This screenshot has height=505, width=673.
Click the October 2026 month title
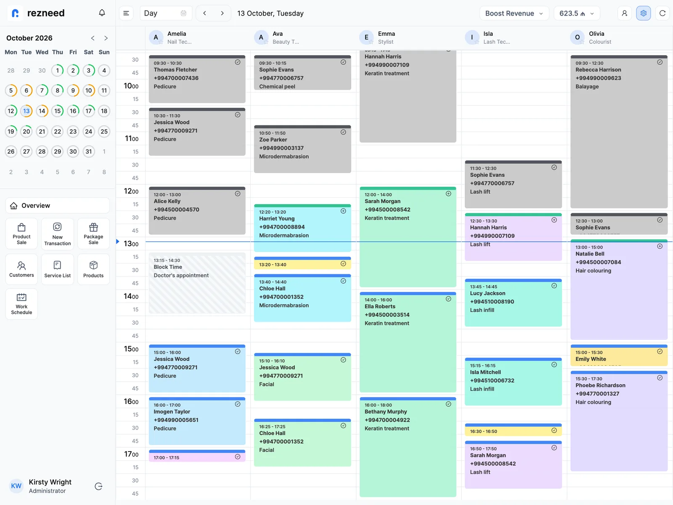tap(29, 38)
